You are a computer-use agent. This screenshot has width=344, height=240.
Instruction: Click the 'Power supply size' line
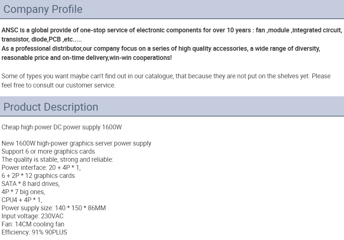click(54, 208)
